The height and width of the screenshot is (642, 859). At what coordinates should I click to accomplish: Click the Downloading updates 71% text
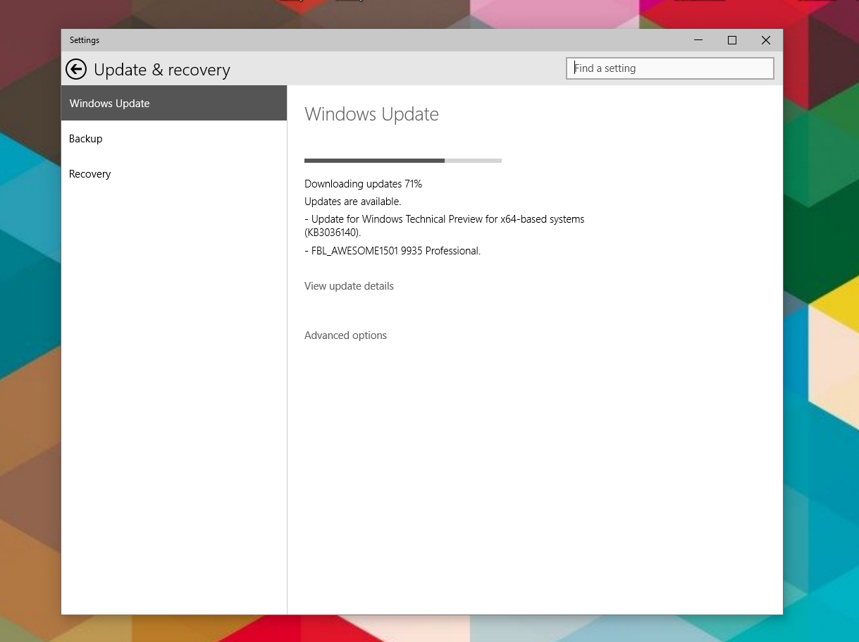coord(363,184)
